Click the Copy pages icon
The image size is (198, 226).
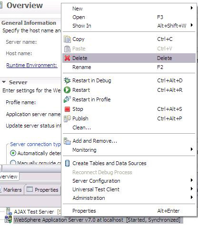(x=67, y=39)
